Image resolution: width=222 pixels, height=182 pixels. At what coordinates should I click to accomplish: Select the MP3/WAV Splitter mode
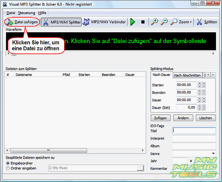(x=61, y=22)
